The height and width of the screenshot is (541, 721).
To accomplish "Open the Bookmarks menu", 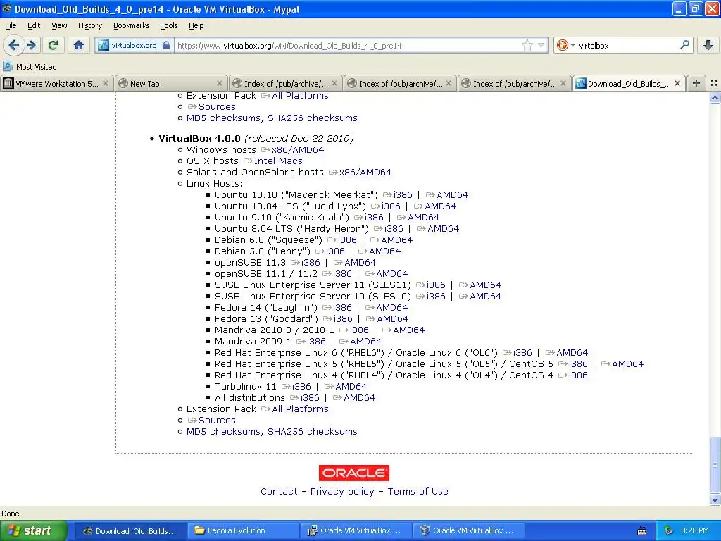I will (132, 25).
